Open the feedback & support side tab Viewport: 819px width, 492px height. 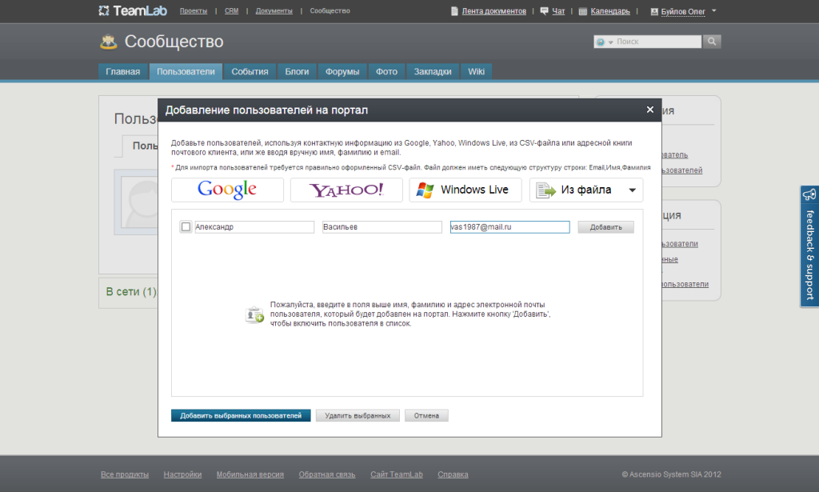click(809, 246)
